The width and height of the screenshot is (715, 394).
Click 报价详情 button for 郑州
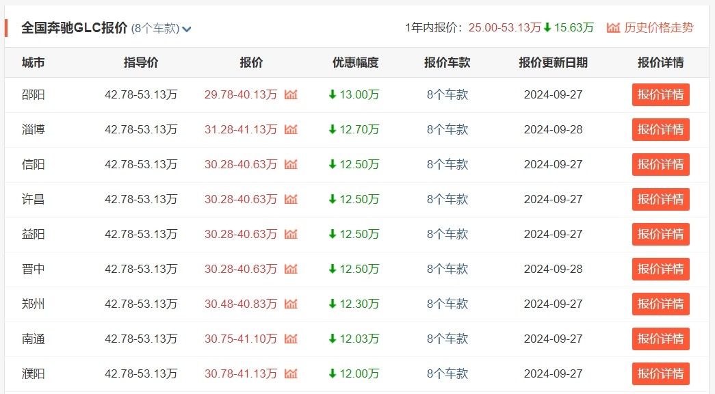(x=661, y=304)
